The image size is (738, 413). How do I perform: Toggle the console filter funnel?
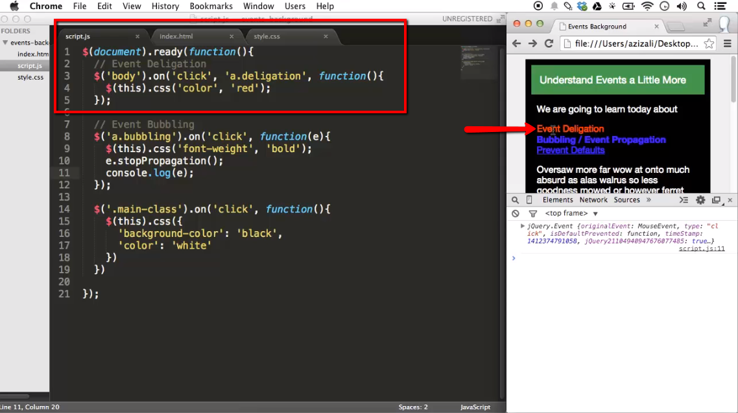[x=533, y=214]
